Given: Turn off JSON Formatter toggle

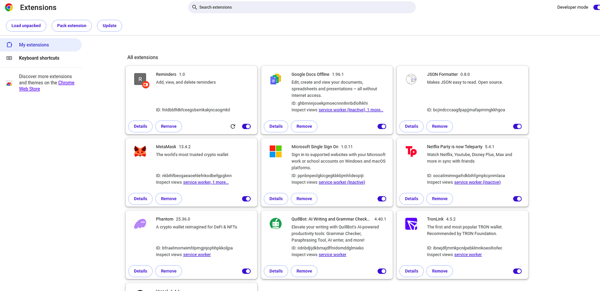Looking at the screenshot, I should [517, 126].
